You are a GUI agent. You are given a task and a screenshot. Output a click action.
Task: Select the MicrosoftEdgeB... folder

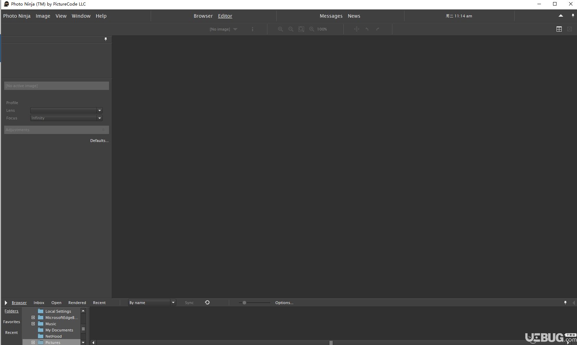tap(61, 318)
